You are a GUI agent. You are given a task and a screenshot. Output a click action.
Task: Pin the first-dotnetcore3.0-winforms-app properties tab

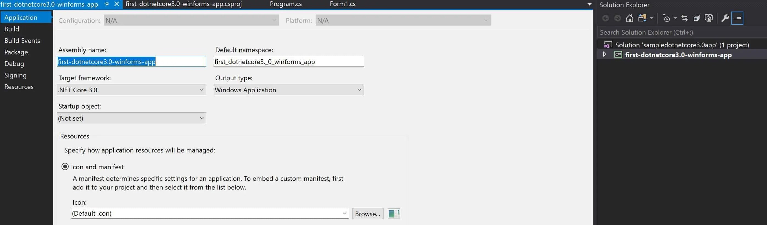point(106,4)
